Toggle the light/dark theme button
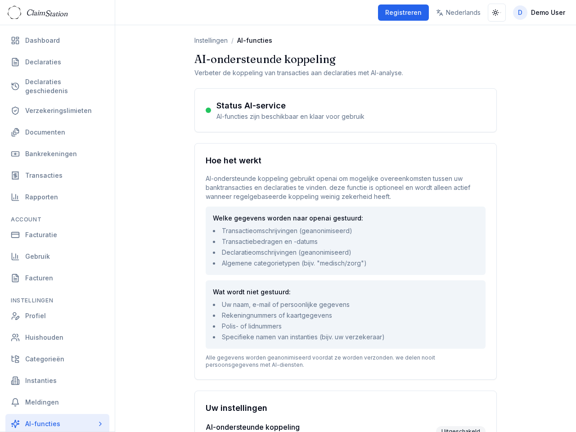576x432 pixels. [x=496, y=13]
